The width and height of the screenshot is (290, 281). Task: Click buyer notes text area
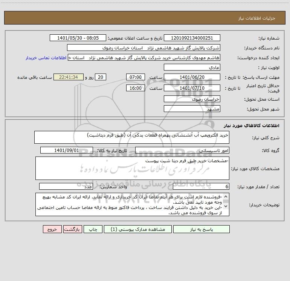tap(132, 204)
